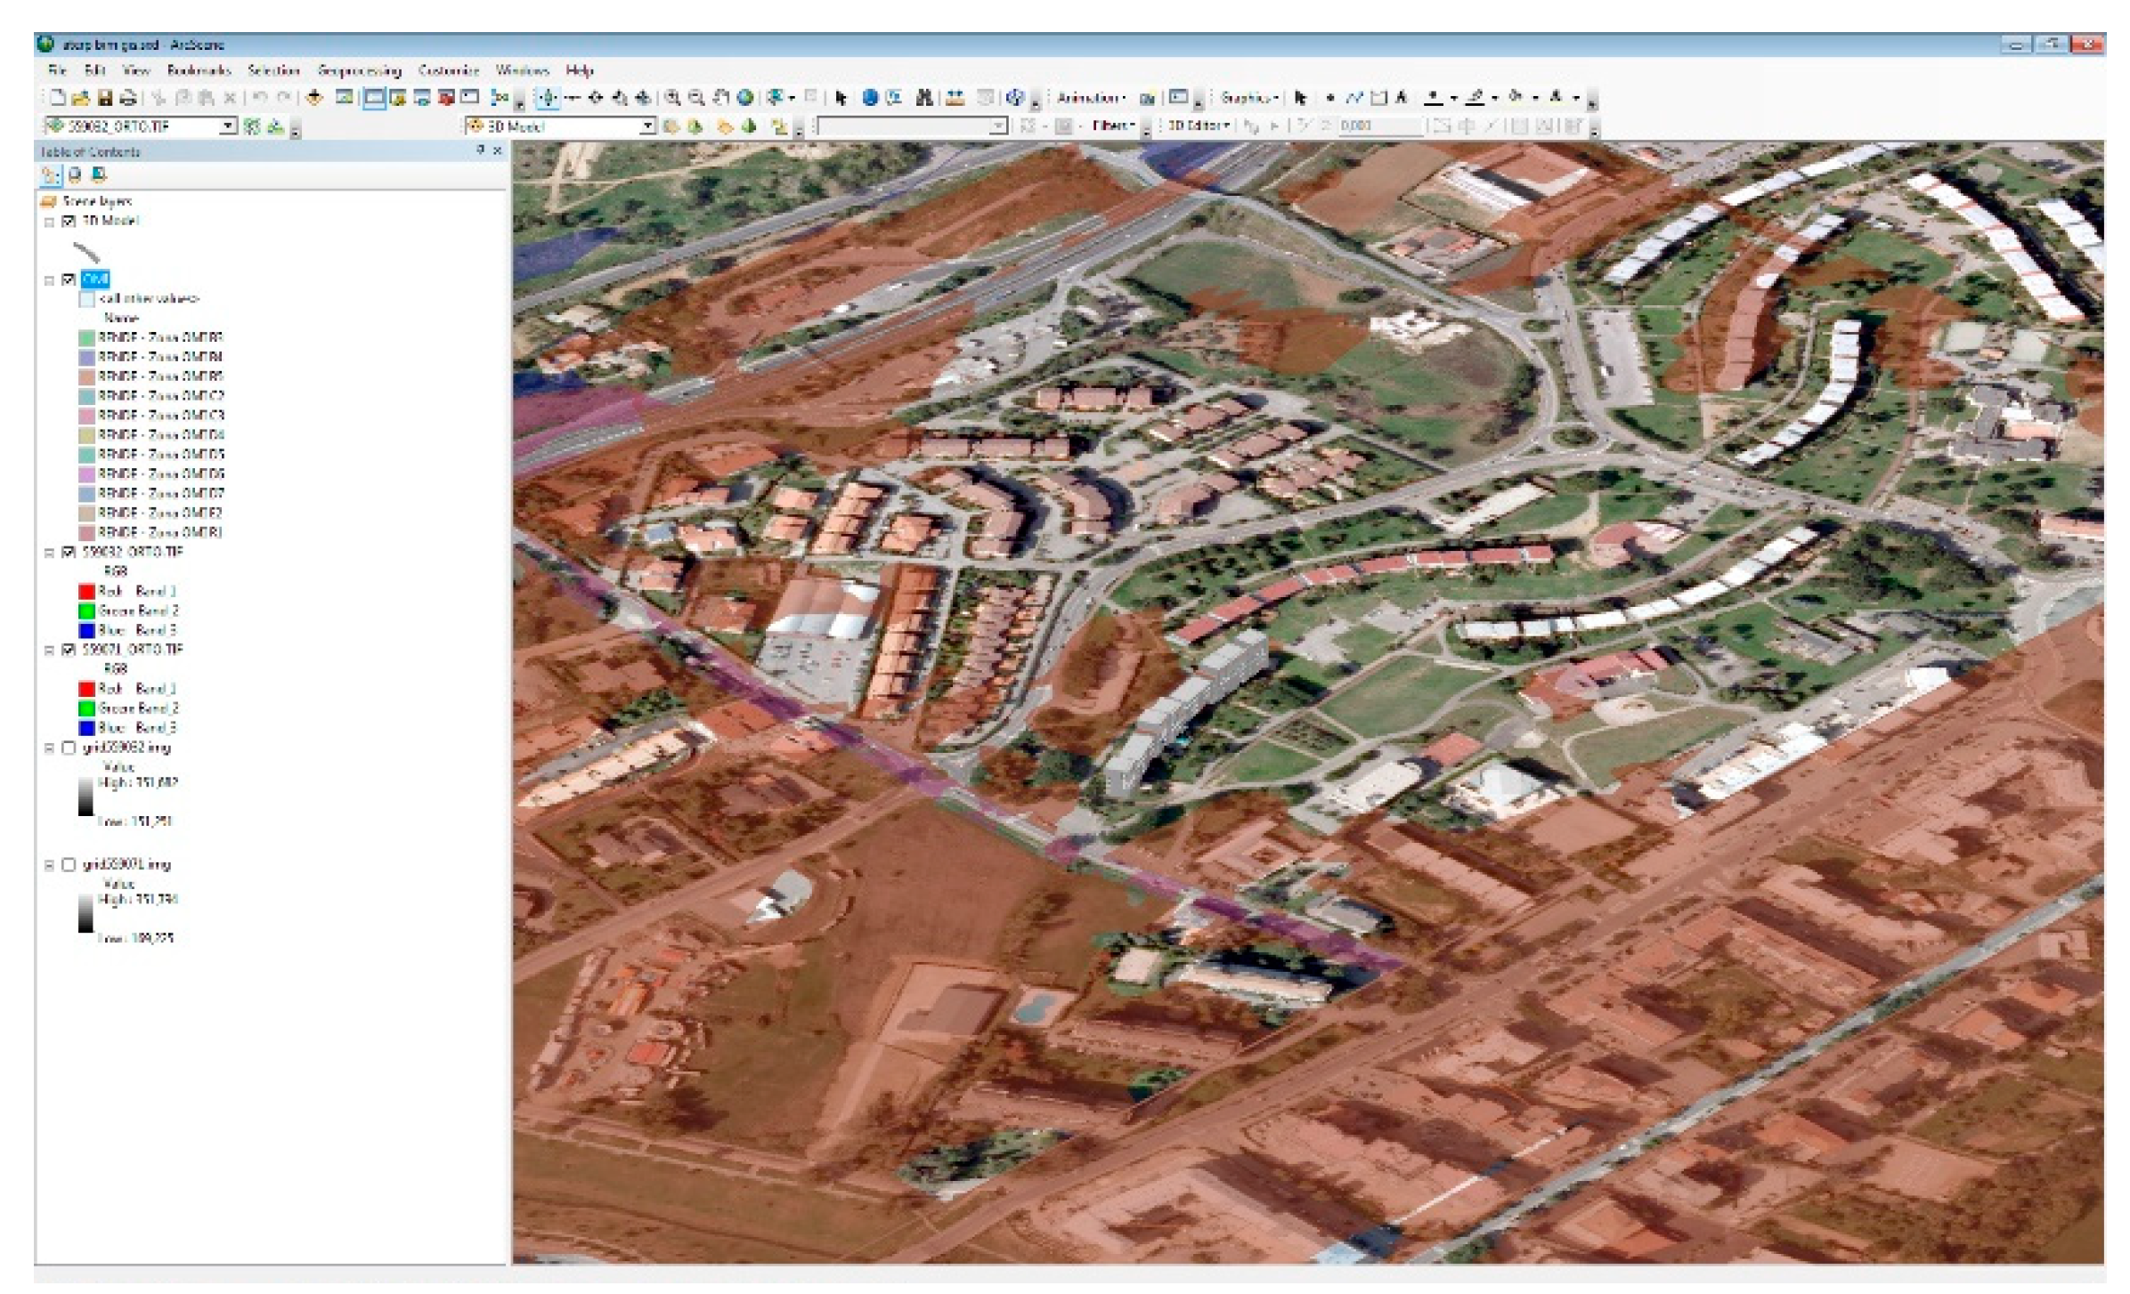Open the Geoprocessing menu
The height and width of the screenshot is (1294, 2130).
coord(359,70)
